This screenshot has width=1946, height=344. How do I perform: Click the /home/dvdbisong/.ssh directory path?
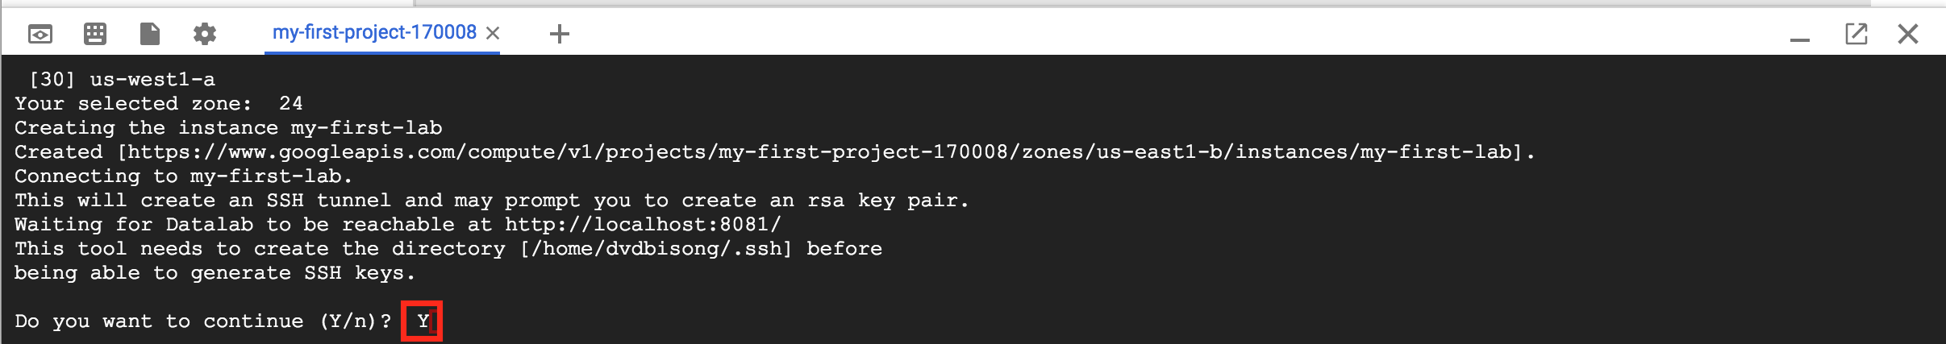click(656, 248)
